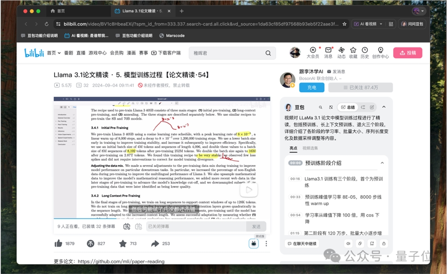This screenshot has width=447, height=274.
Task: Open the 消息 messages icon
Action: click(328, 50)
